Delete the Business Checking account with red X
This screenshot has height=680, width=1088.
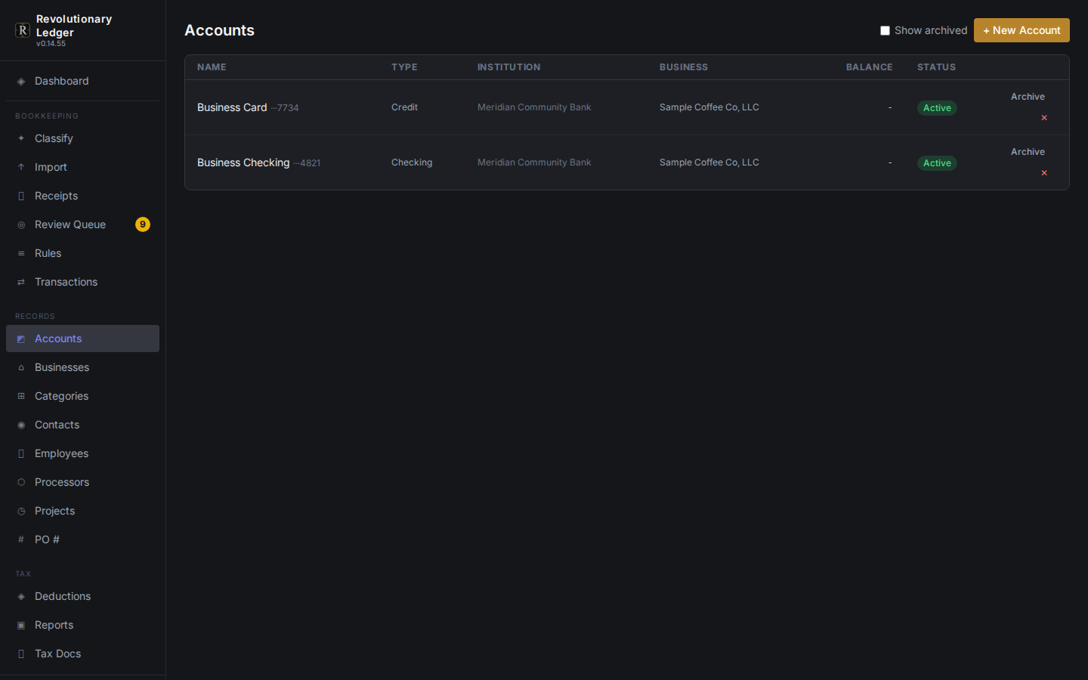pos(1044,173)
